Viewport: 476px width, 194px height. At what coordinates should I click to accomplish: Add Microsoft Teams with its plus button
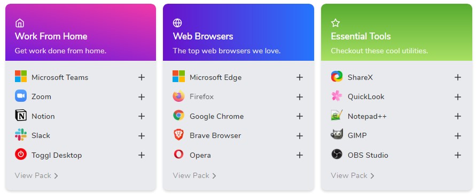coord(142,77)
